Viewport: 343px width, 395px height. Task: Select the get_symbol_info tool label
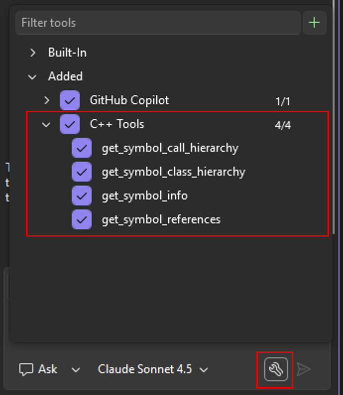click(x=145, y=195)
